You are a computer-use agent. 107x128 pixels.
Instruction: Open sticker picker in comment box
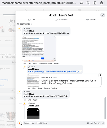103,123
